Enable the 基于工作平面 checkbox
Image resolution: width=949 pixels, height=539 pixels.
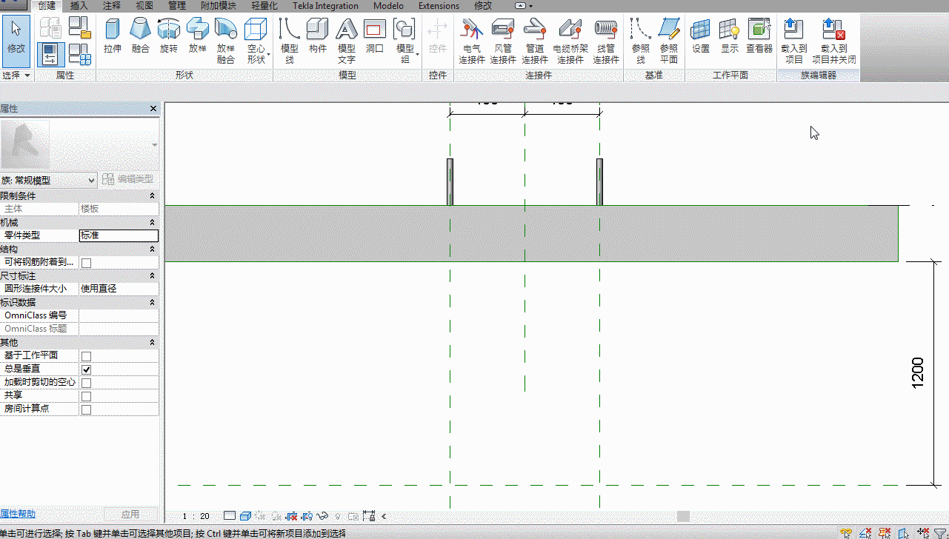click(x=86, y=356)
